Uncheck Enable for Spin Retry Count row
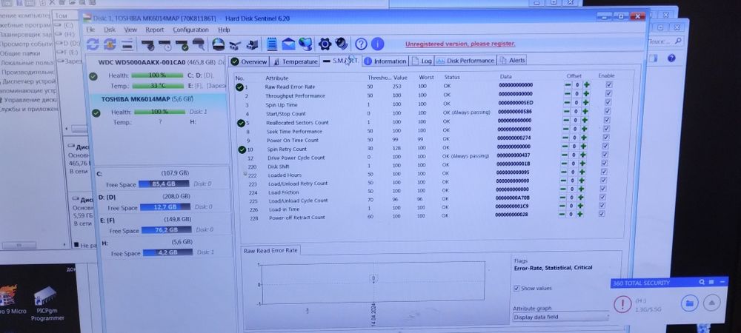 605,146
